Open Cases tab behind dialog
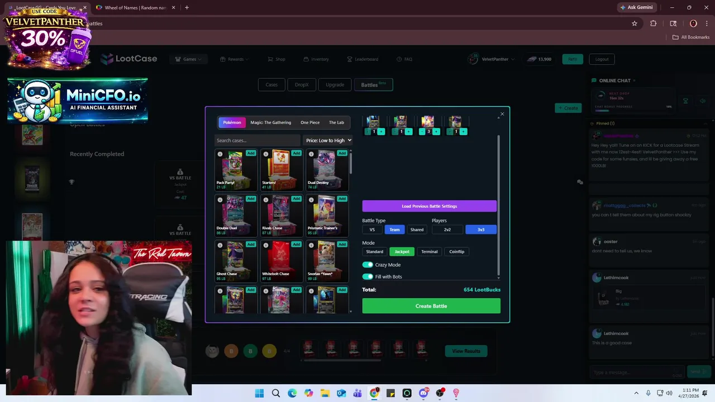 click(x=271, y=85)
